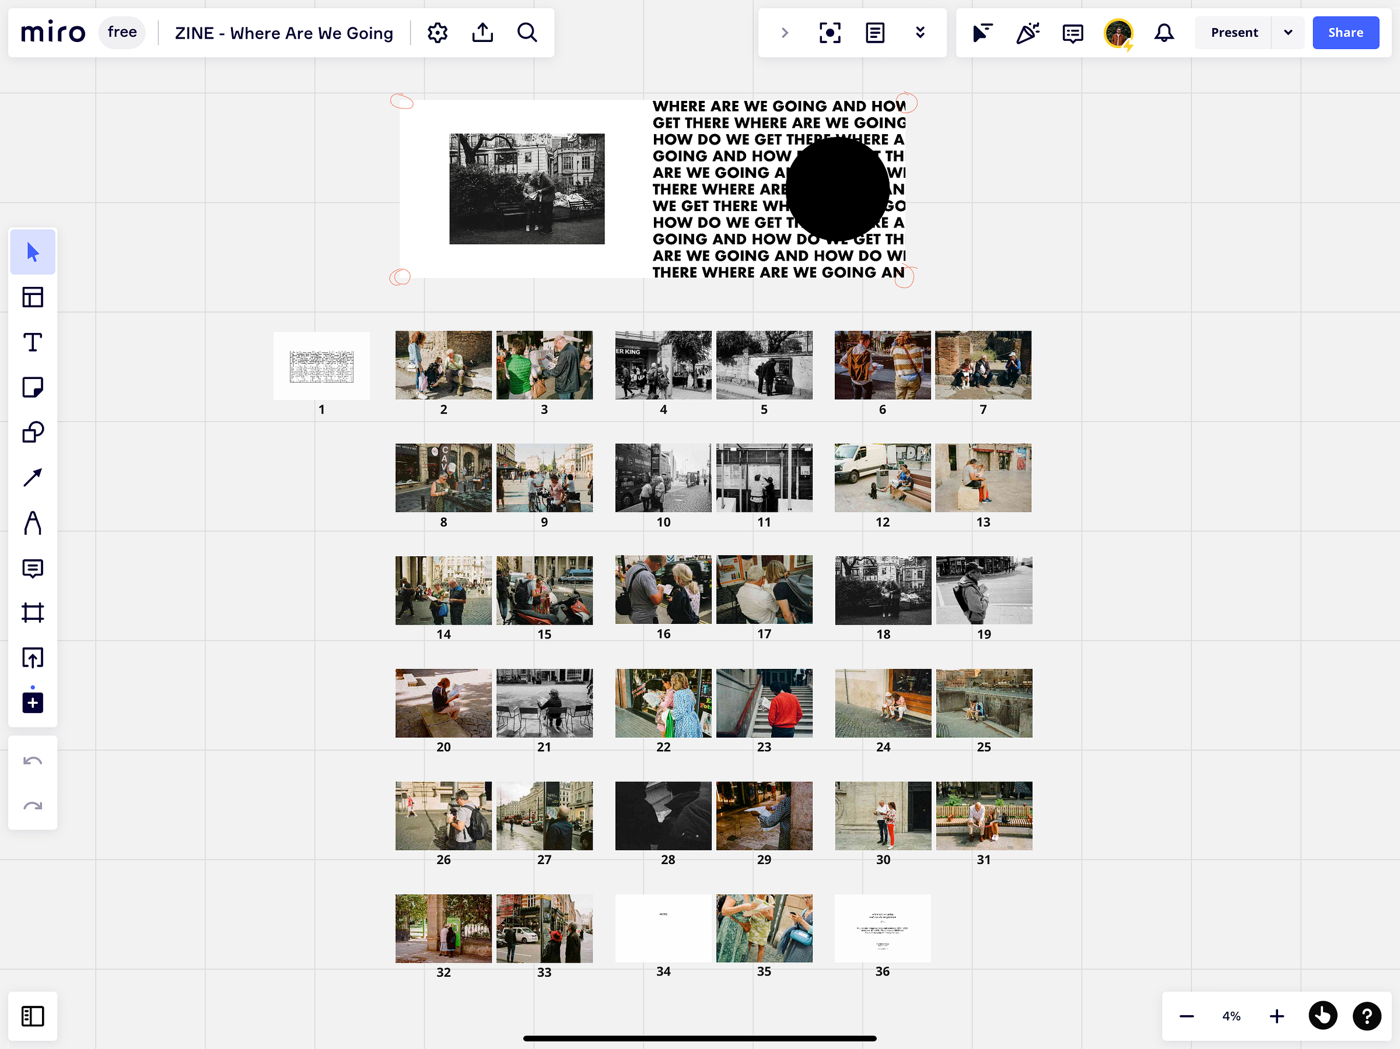Open the Help question mark
This screenshot has height=1049, width=1400.
1367,1016
